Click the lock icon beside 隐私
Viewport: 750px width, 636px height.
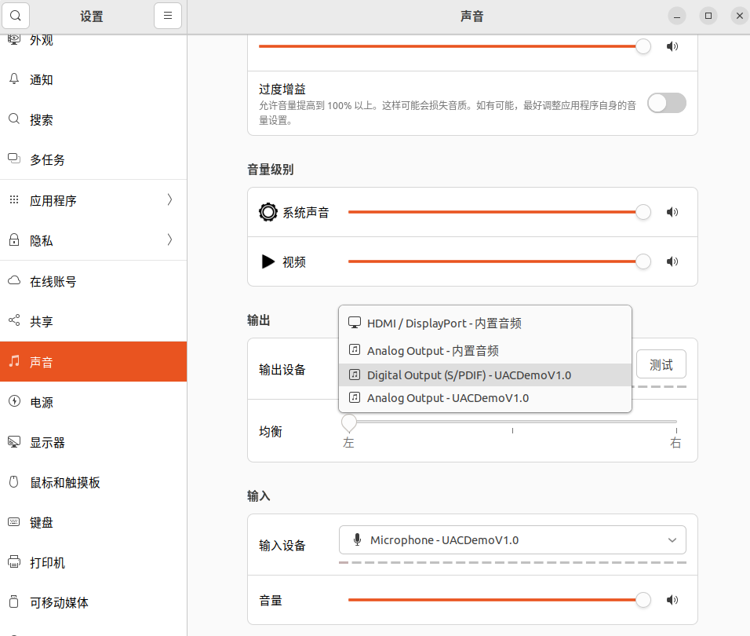tap(14, 239)
